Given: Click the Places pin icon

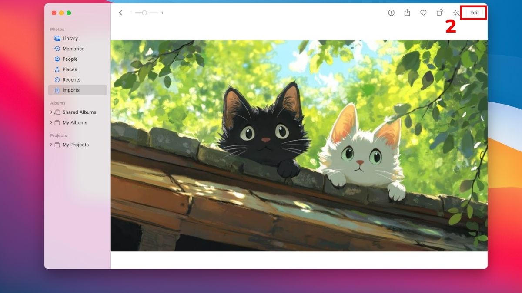Looking at the screenshot, I should (x=57, y=69).
